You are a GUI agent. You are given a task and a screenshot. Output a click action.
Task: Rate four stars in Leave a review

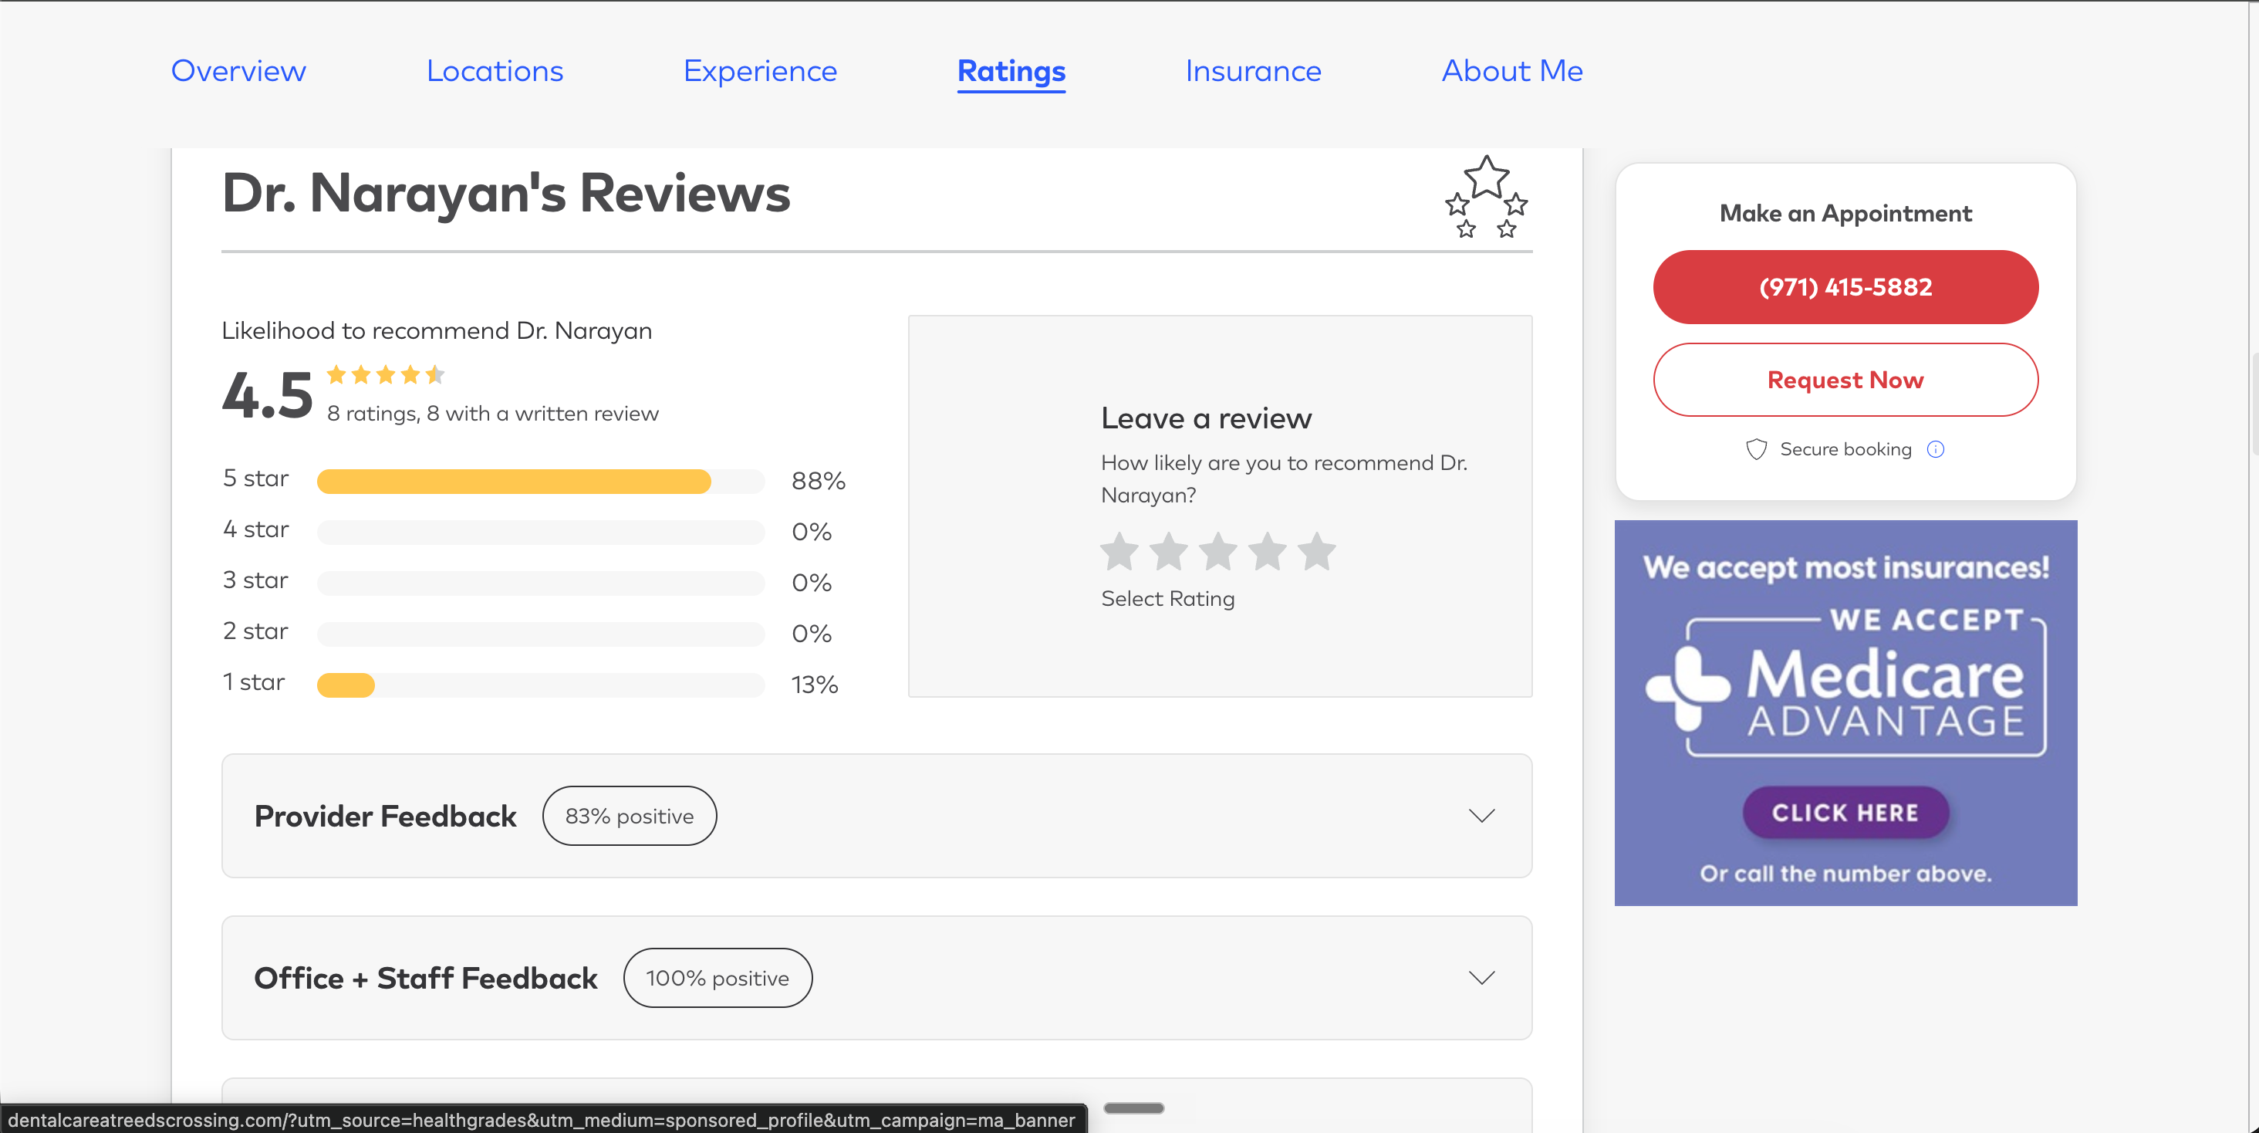(x=1267, y=552)
